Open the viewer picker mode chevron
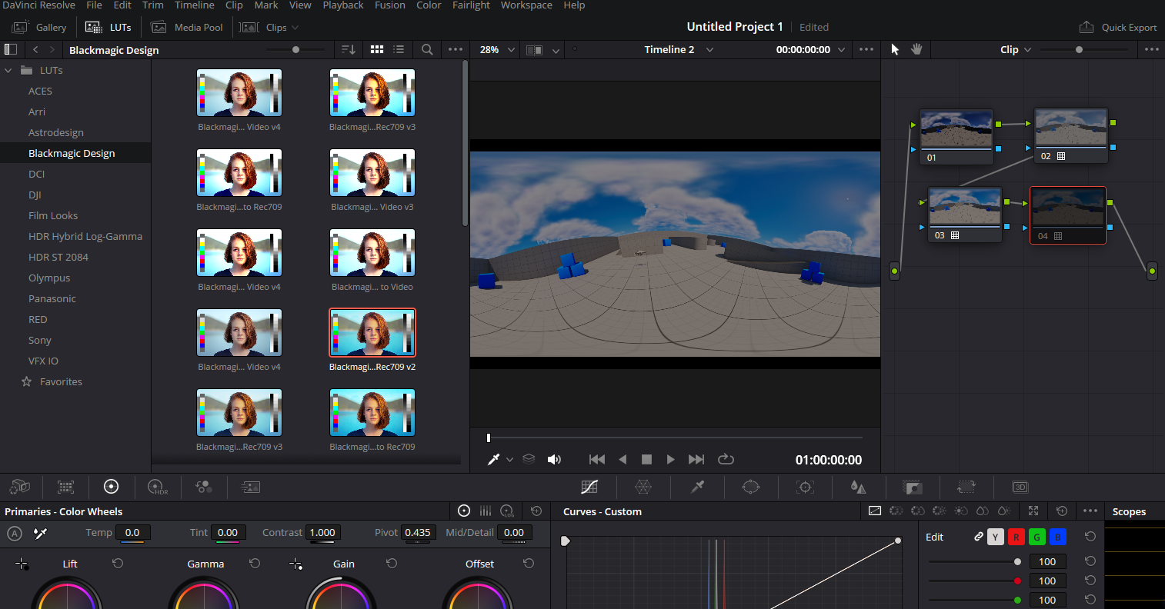This screenshot has height=609, width=1165. pyautogui.click(x=509, y=460)
